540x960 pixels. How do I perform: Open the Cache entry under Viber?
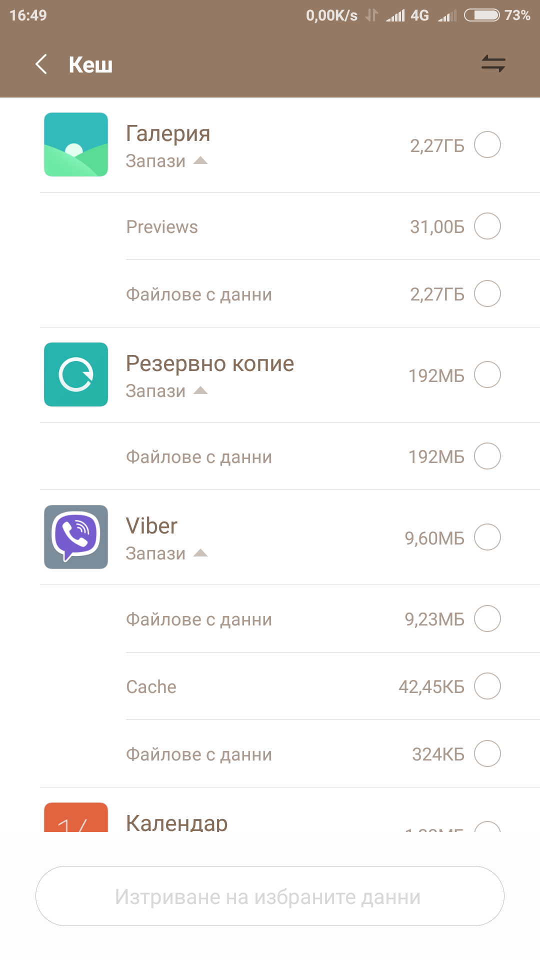[151, 687]
